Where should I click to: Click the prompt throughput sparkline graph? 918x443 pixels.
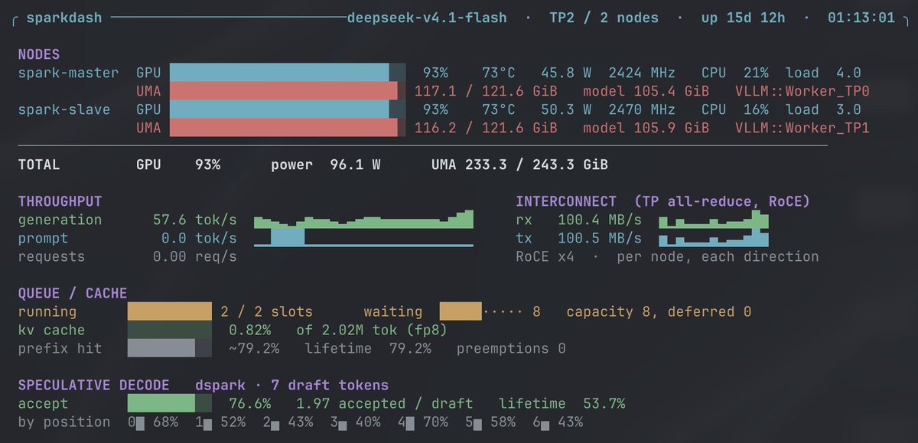click(363, 238)
